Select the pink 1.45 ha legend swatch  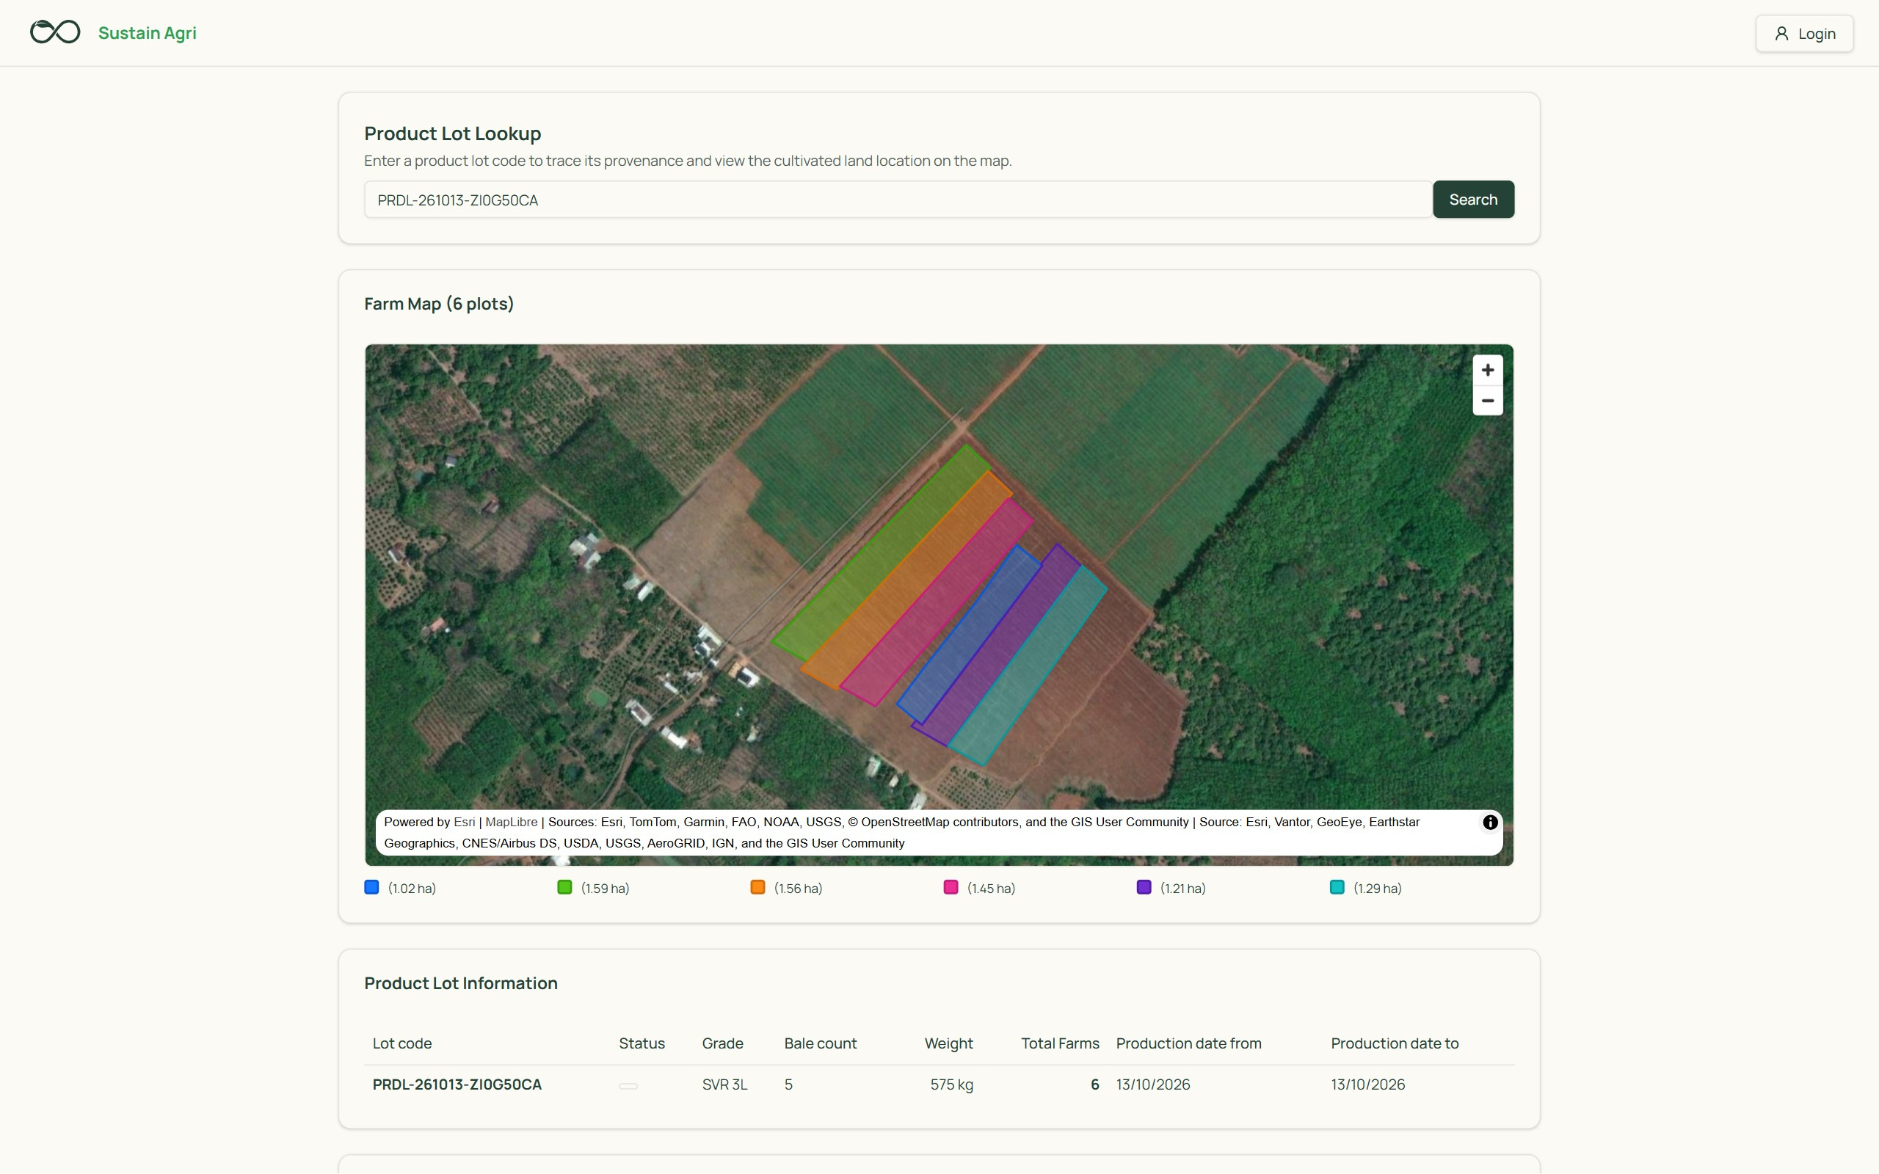(951, 888)
